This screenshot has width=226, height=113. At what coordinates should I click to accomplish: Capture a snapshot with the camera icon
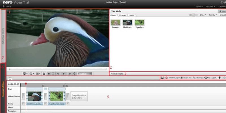pos(44,74)
